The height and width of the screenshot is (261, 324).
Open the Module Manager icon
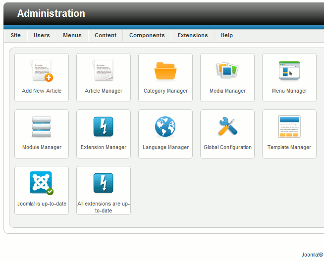(42, 128)
